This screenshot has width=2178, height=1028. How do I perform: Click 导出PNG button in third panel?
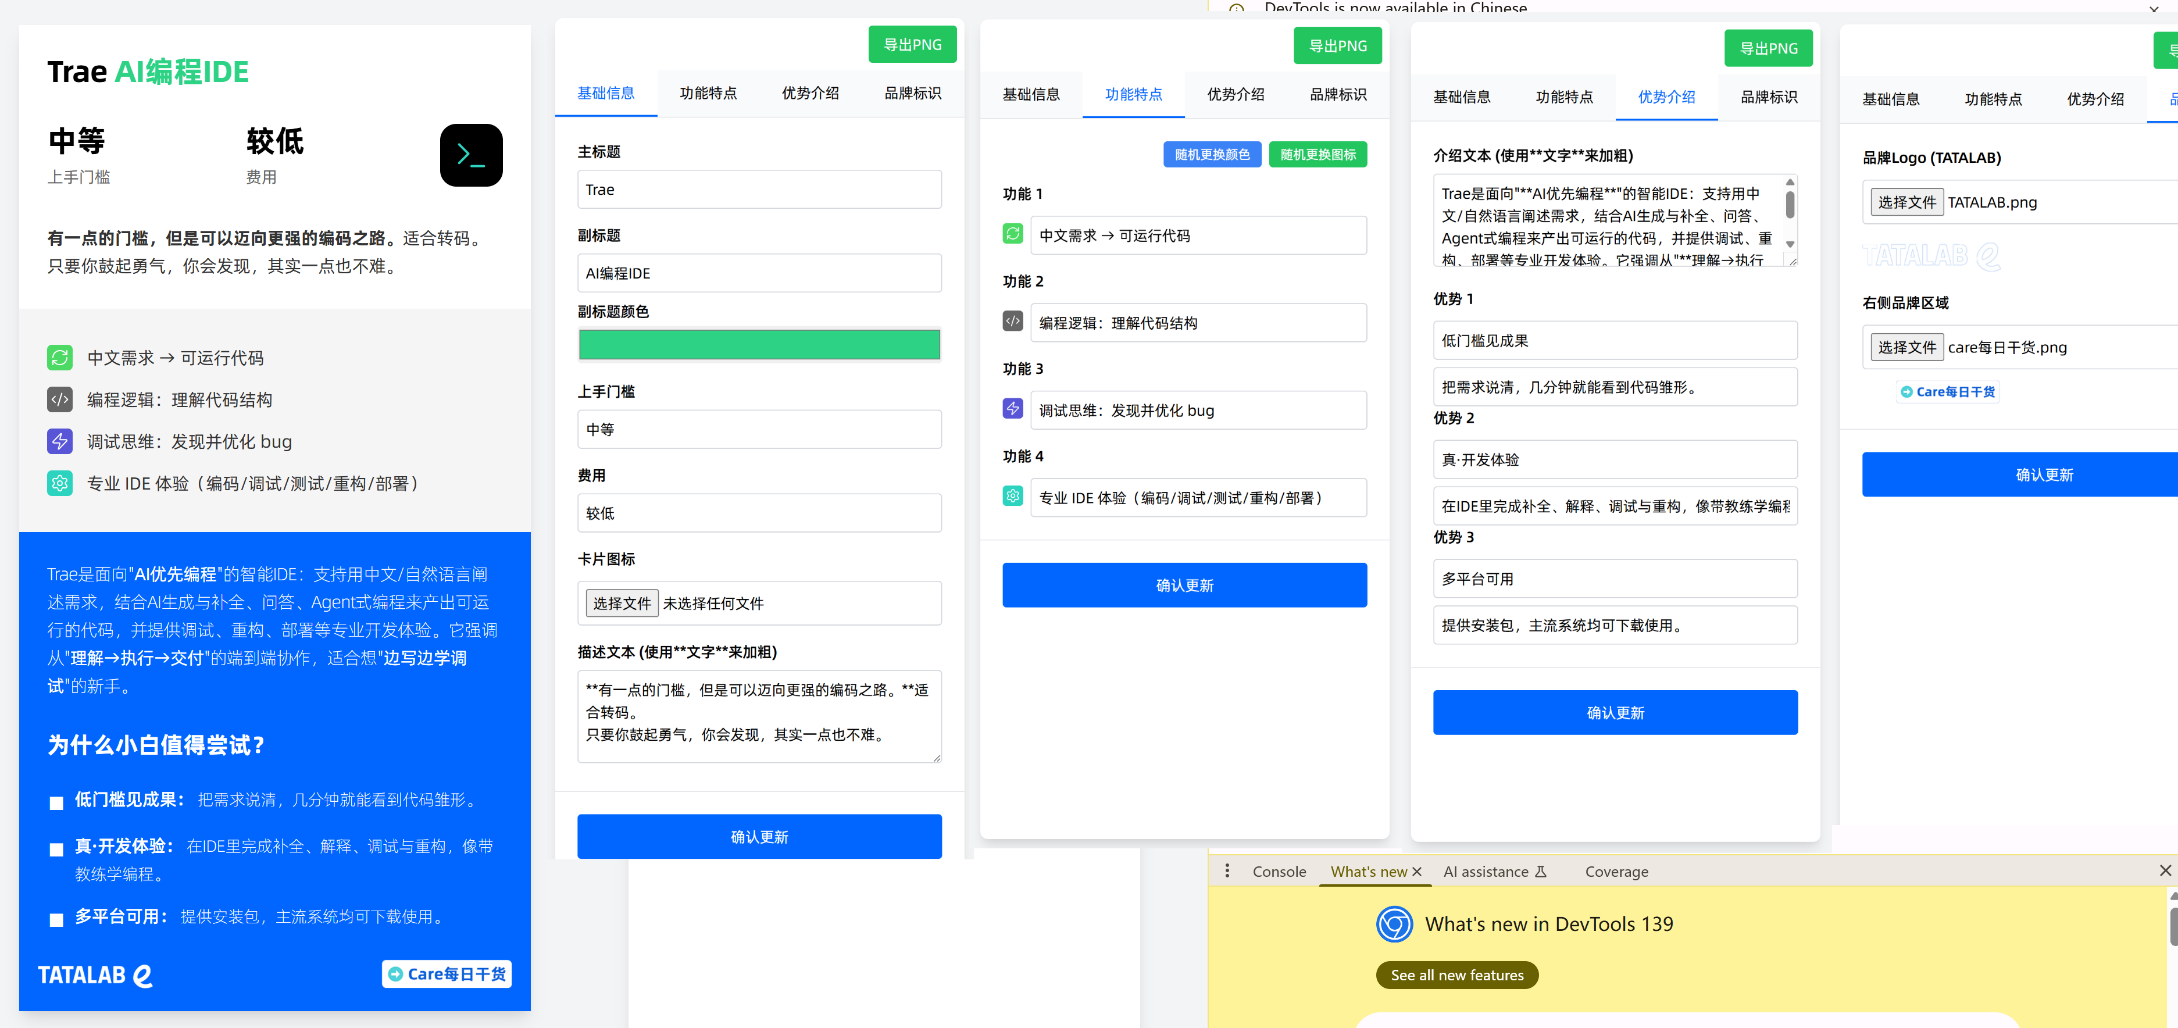tap(1768, 48)
